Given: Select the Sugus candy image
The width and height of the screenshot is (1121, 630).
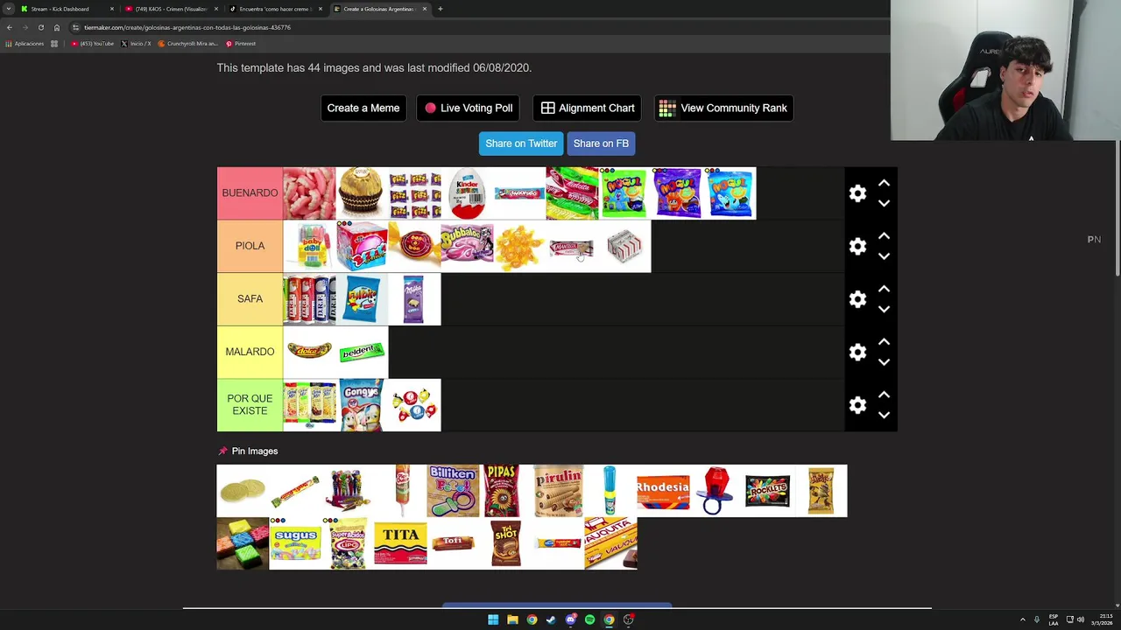Looking at the screenshot, I should (295, 543).
